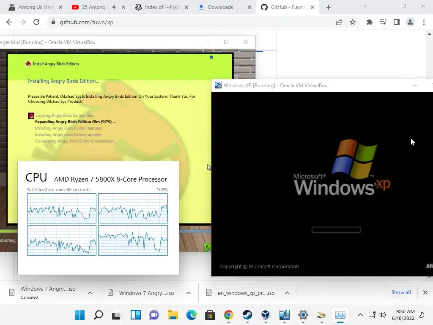Open VirtualBox Manager from the taskbar
Image resolution: width=433 pixels, height=325 pixels.
(x=266, y=315)
